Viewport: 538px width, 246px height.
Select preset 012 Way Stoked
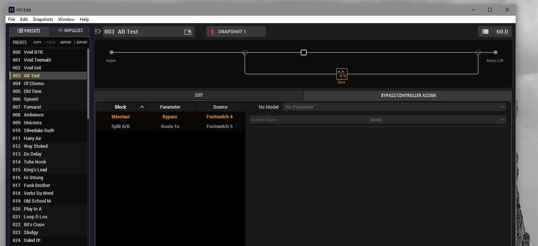point(48,146)
